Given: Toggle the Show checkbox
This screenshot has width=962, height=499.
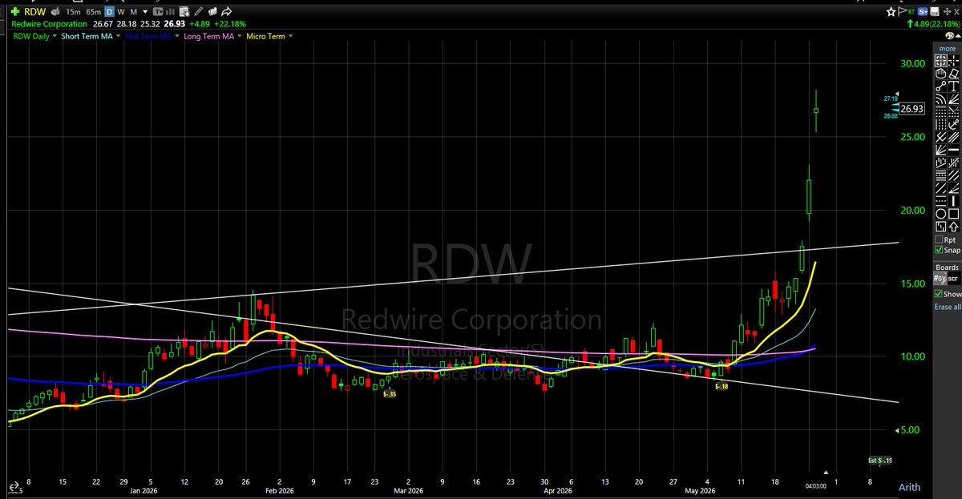Looking at the screenshot, I should [939, 294].
